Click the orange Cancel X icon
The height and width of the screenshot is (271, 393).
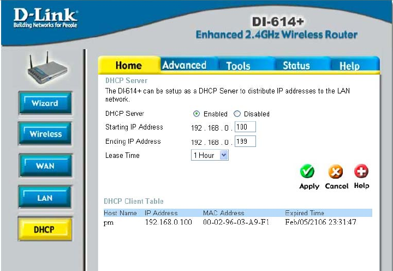336,172
